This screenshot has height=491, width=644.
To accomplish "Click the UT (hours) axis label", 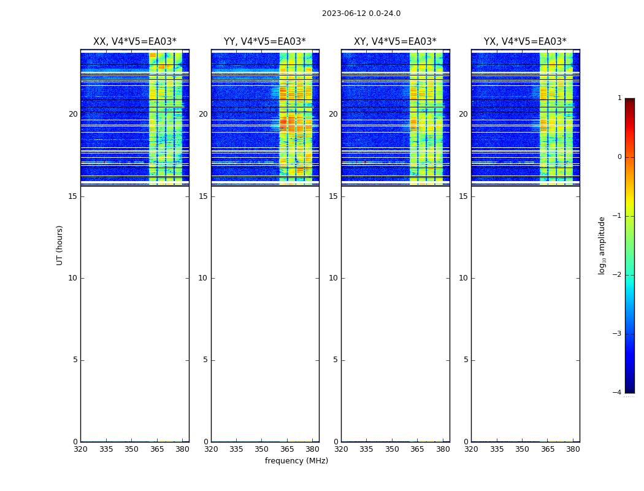I will point(59,245).
